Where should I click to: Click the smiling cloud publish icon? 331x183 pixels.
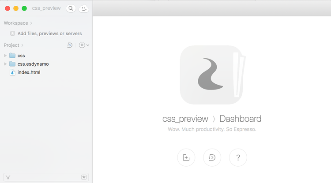click(84, 8)
